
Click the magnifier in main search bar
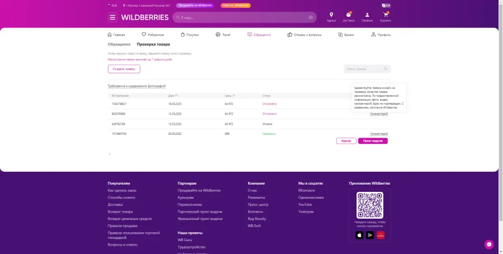178,17
